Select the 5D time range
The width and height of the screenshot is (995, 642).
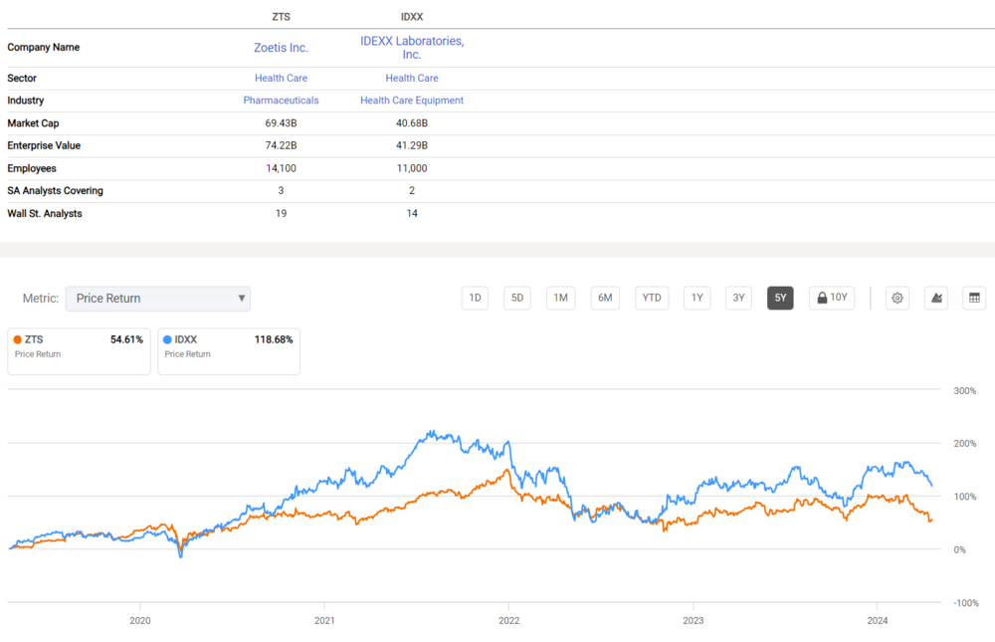tap(517, 298)
